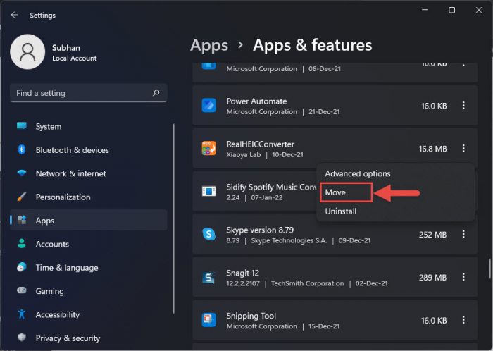Viewport: 493px width, 351px height.
Task: Click the System monitor icon
Action: point(22,126)
